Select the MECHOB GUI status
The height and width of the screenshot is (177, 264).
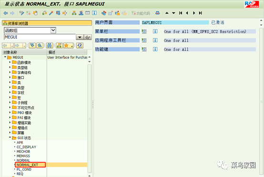click(23, 152)
